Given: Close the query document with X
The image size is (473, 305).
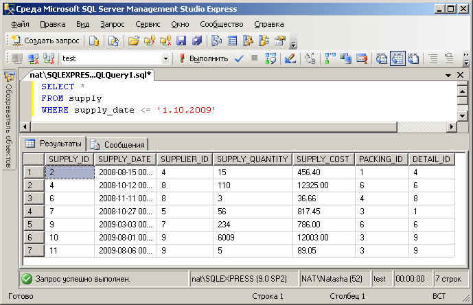Looking at the screenshot, I should pyautogui.click(x=461, y=75).
